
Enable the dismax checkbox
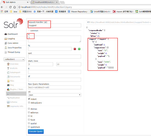coord(29,109)
